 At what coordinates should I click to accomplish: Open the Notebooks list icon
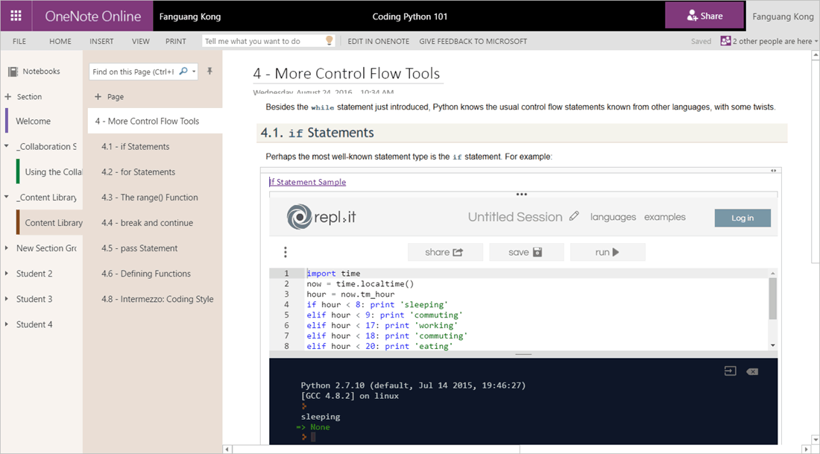(x=13, y=72)
